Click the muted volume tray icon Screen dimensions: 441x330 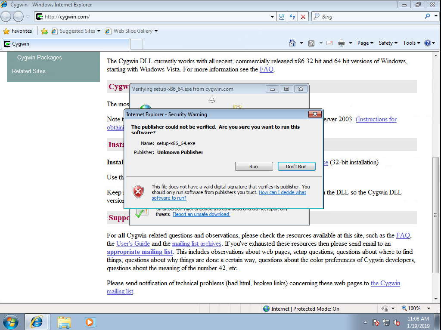tap(397, 322)
